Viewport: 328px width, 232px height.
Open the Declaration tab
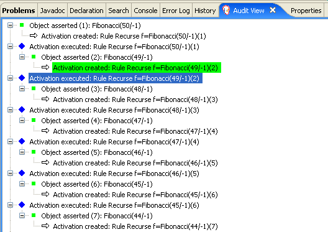(86, 11)
